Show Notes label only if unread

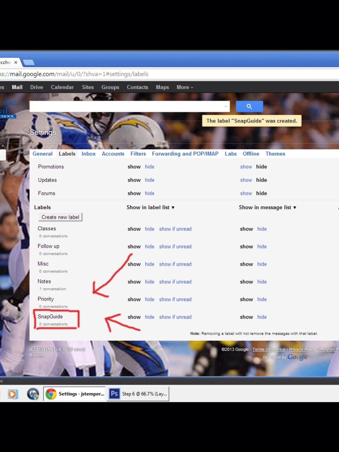(175, 282)
